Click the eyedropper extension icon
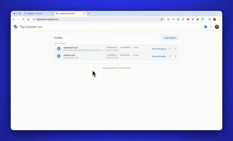This screenshot has height=141, width=233. coord(197,19)
